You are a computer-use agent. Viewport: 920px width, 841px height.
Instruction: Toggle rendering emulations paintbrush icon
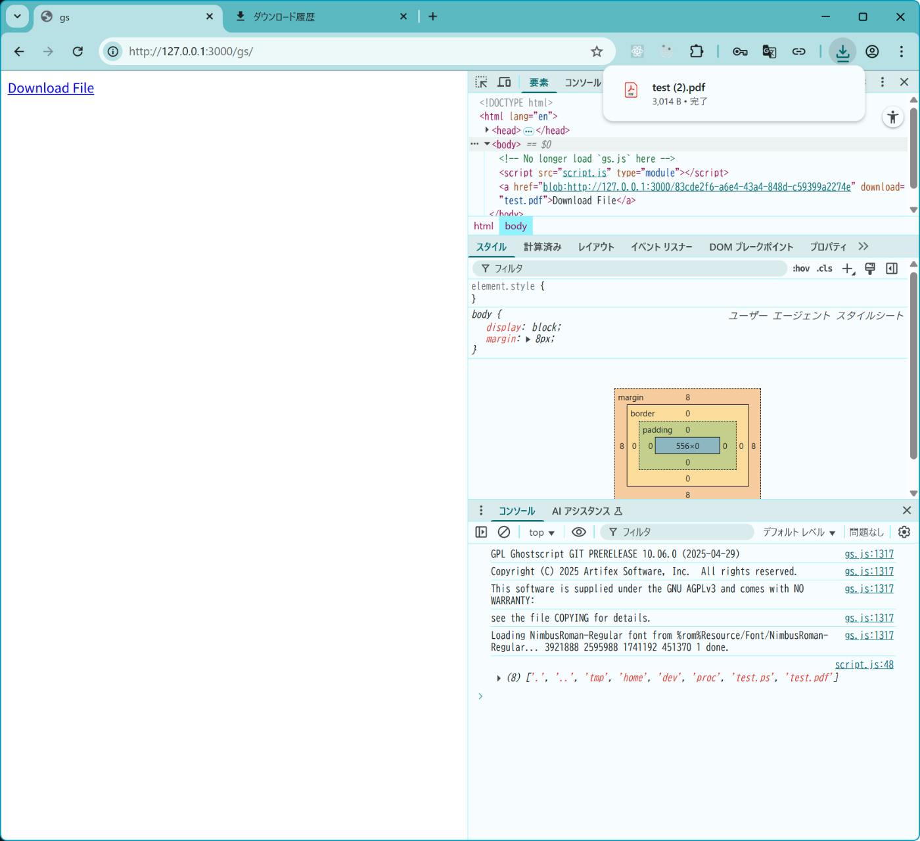click(870, 269)
